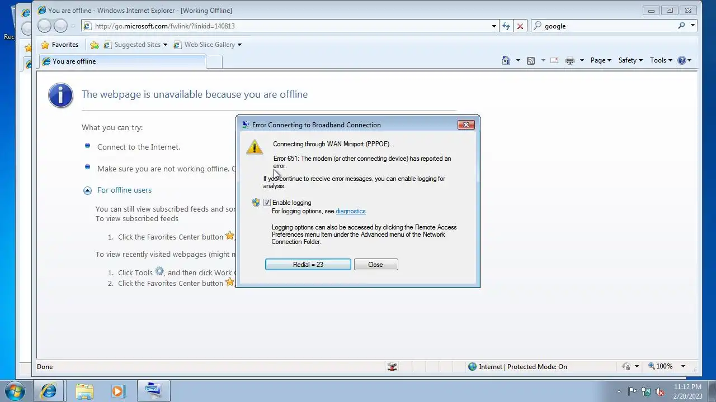This screenshot has height=402, width=716.
Task: Click the 'Done' status bar text
Action: [x=45, y=367]
